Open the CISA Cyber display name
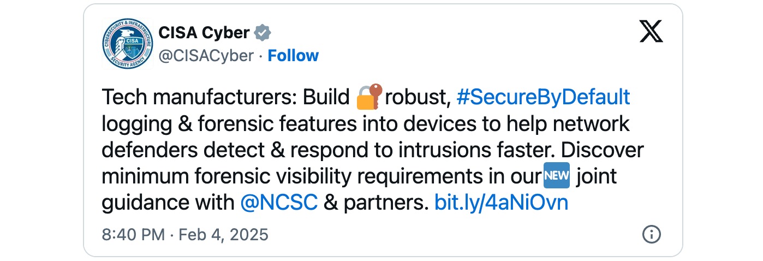The image size is (763, 261). (204, 33)
